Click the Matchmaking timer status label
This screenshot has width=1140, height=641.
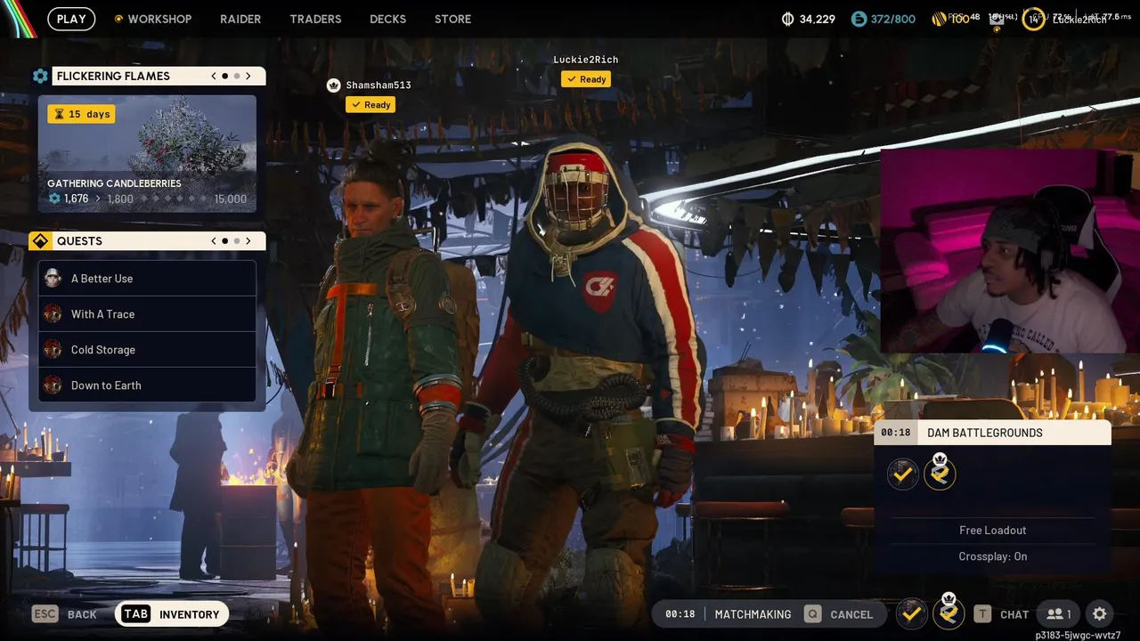tap(753, 614)
